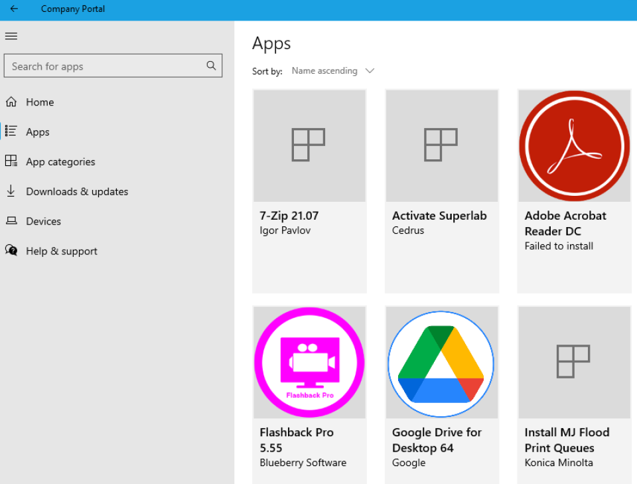Focus the Search for apps field
The image size is (637, 484).
coord(113,66)
